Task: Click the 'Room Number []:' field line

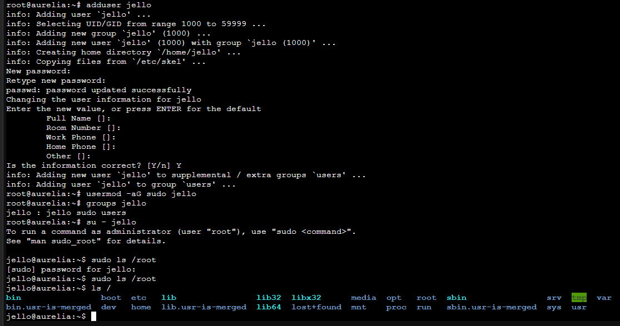Action: click(x=83, y=128)
